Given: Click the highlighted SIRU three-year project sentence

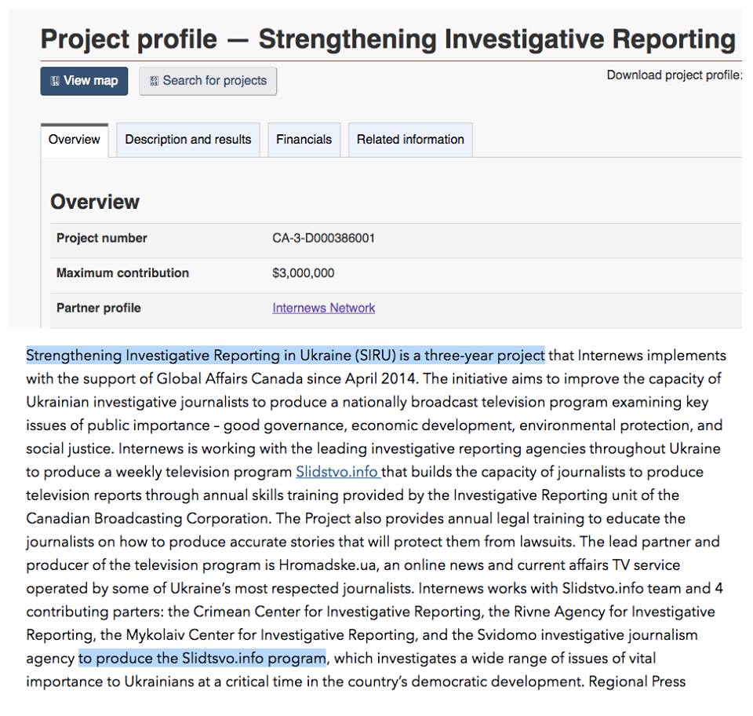Looking at the screenshot, I should [x=286, y=356].
